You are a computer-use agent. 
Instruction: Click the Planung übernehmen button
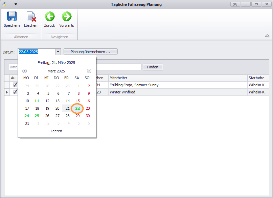pos(90,52)
